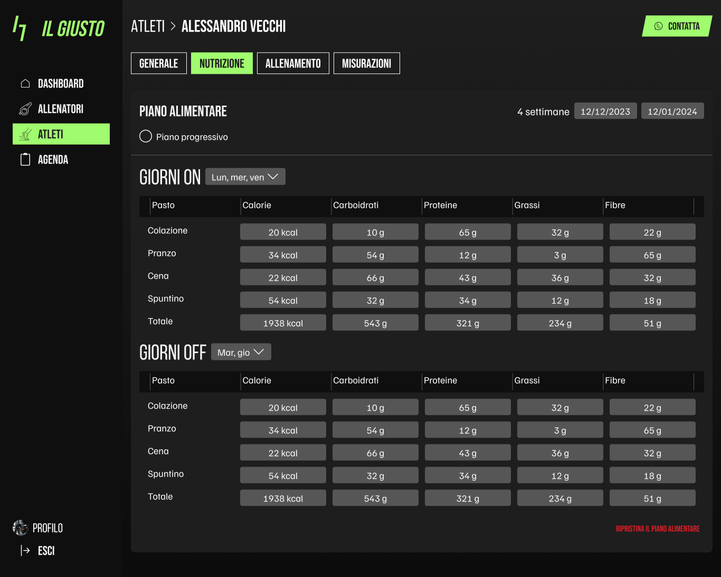Image resolution: width=721 pixels, height=577 pixels.
Task: Click the Il Giusto logo icon
Action: click(20, 28)
